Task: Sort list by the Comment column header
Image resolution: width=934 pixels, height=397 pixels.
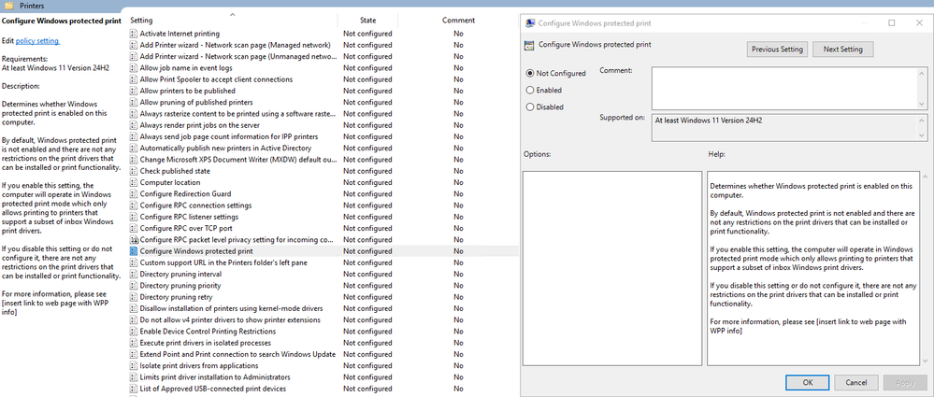Action: click(458, 21)
